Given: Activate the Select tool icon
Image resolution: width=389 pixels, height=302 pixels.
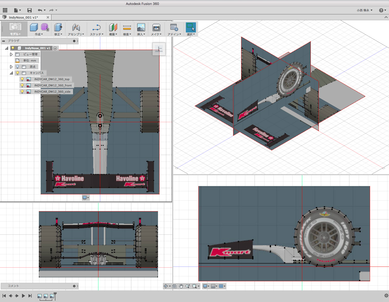Looking at the screenshot, I should click(191, 27).
